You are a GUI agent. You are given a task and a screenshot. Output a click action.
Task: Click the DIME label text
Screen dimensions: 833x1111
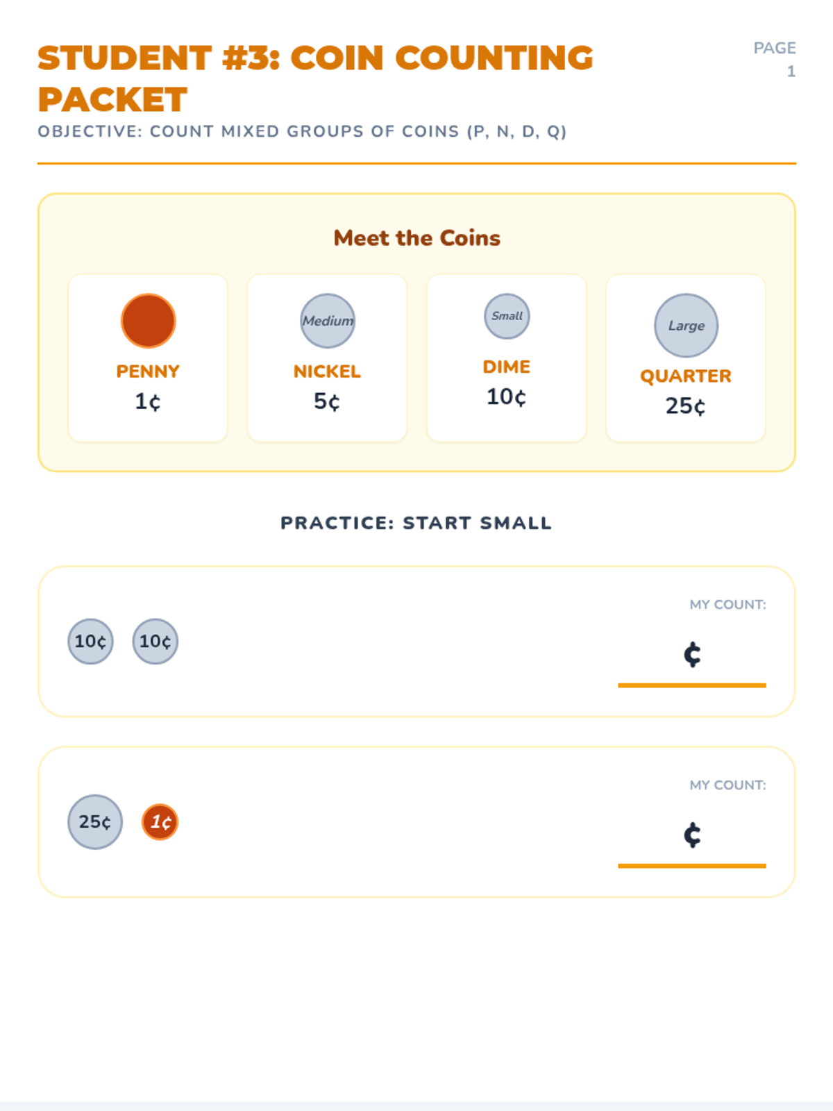pyautogui.click(x=507, y=367)
